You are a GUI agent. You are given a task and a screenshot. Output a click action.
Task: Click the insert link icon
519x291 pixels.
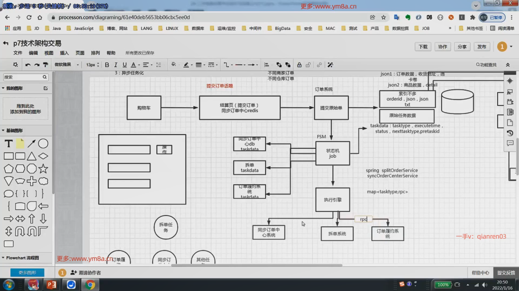click(x=319, y=65)
